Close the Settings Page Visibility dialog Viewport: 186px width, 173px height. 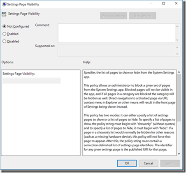176,3
